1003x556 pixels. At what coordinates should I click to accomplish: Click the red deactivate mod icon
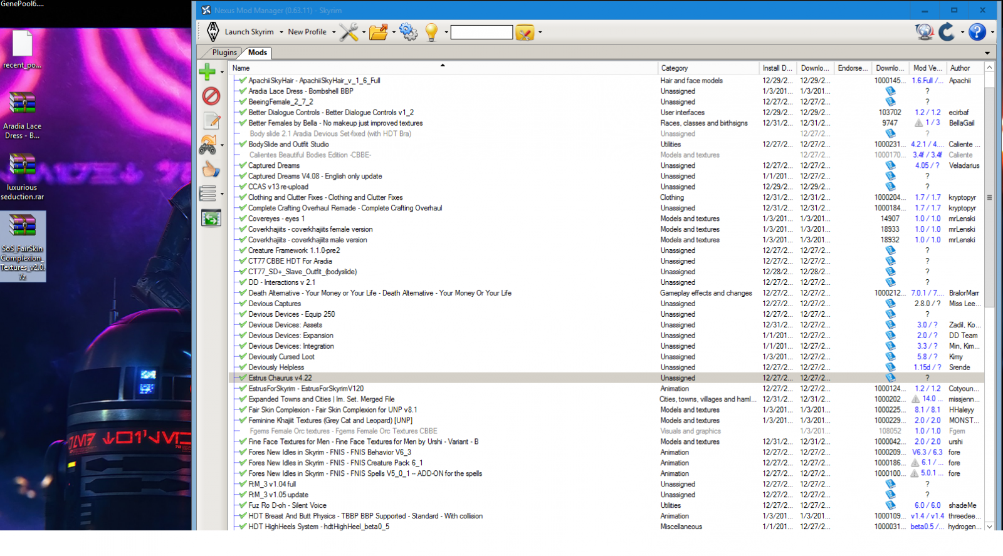click(211, 96)
